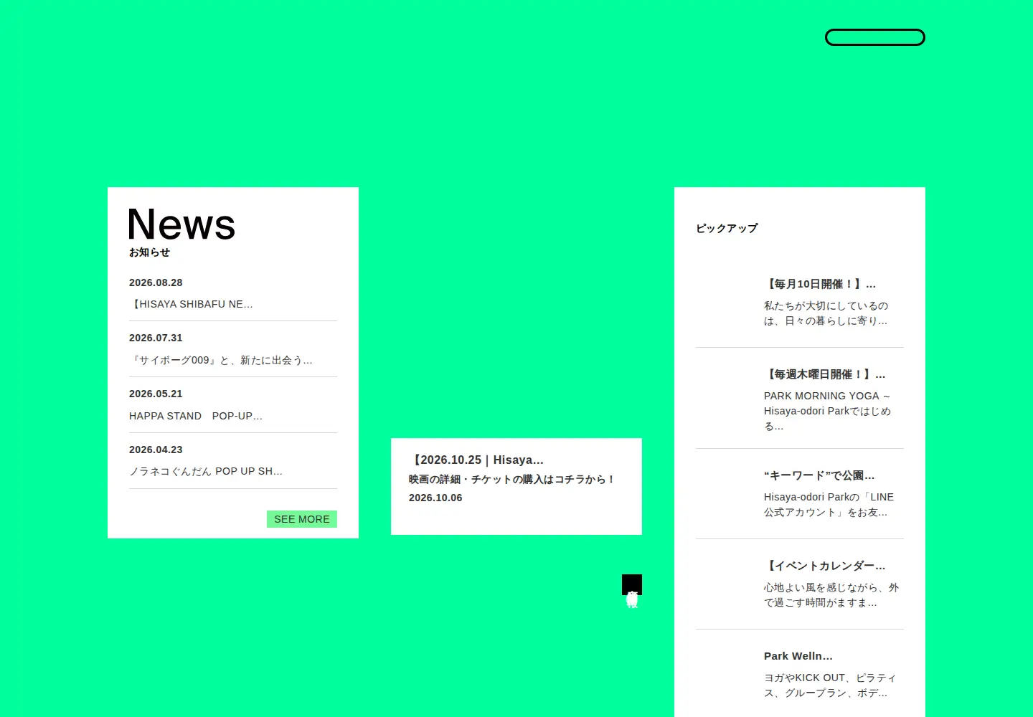This screenshot has width=1033, height=717.
Task: Open the 【毎月10日開催！】 pickup article
Action: [x=800, y=303]
